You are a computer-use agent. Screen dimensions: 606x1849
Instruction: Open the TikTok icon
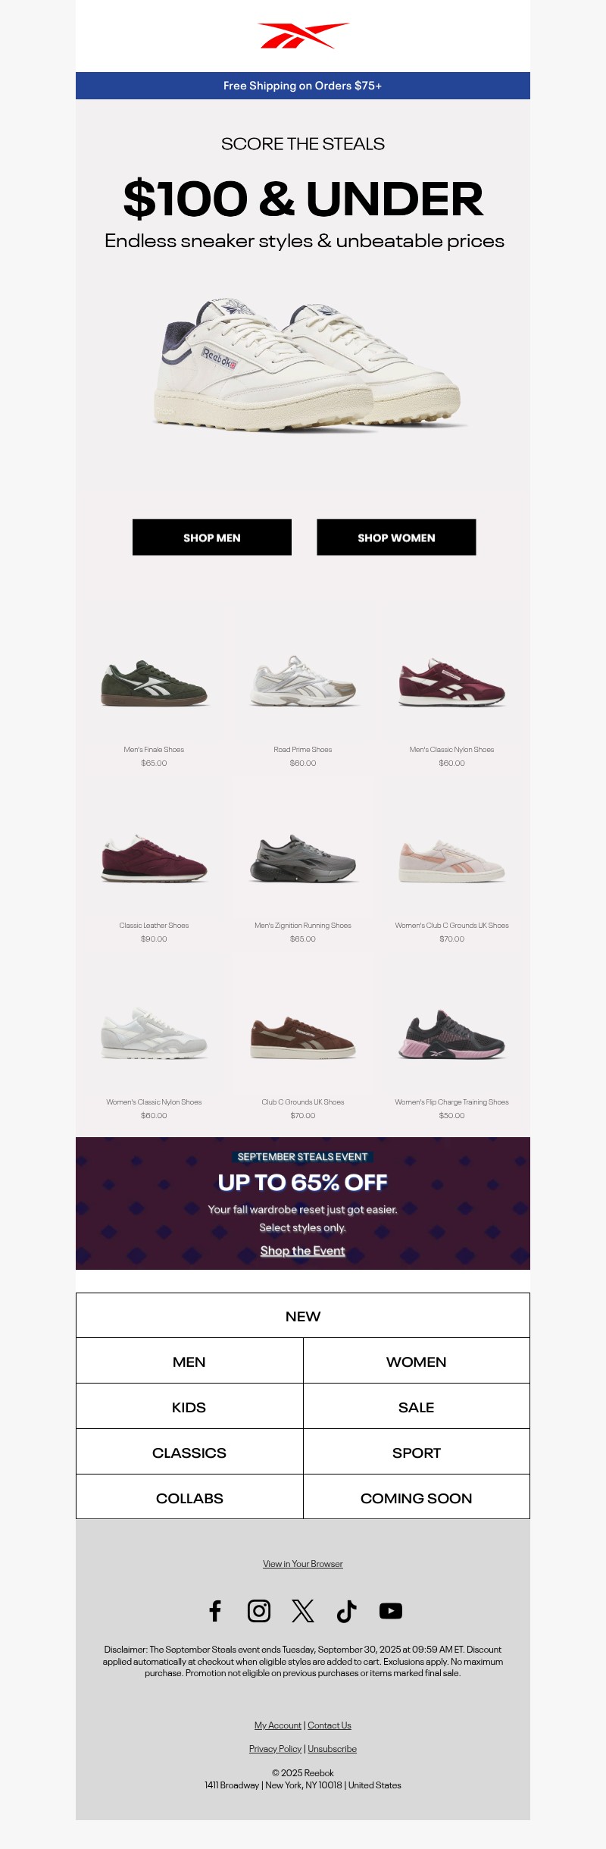point(347,1610)
